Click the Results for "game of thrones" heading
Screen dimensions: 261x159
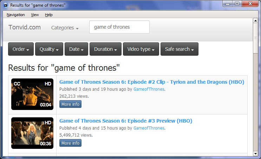pos(64,68)
